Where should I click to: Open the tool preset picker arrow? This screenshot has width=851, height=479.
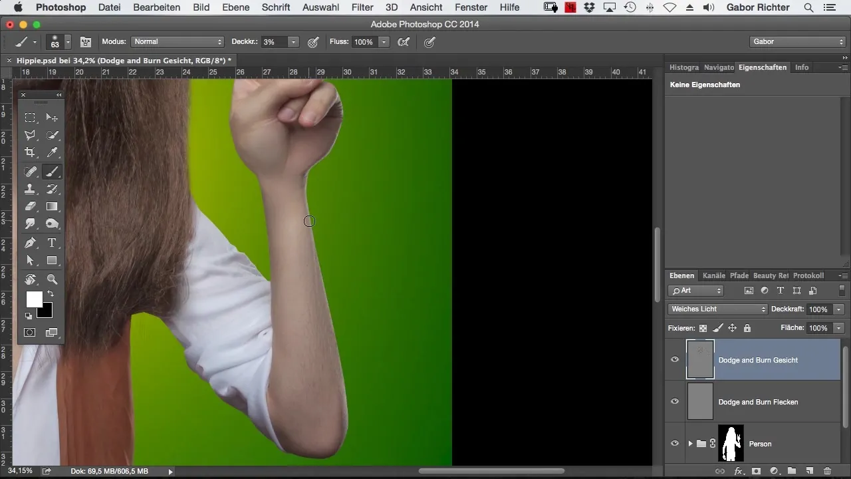[x=35, y=42]
